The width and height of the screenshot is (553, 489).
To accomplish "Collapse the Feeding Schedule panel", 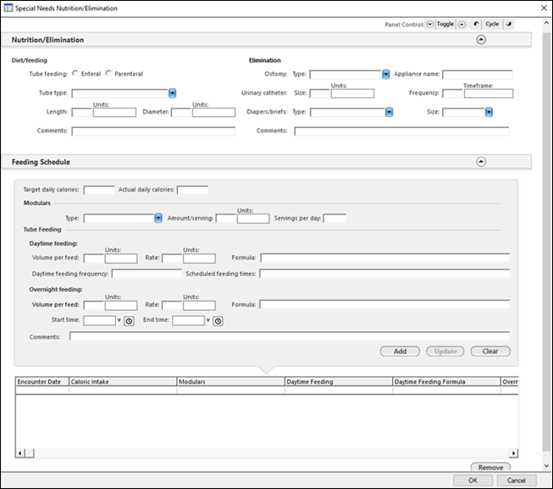I will 481,161.
